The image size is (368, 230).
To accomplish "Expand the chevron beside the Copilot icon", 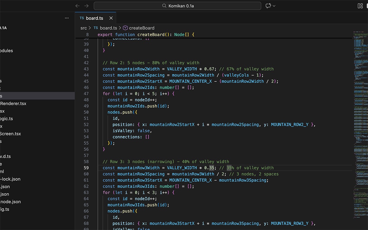I will [274, 6].
